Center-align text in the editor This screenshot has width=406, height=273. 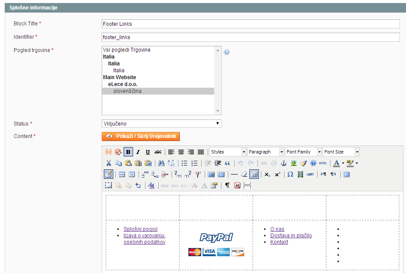pos(181,152)
